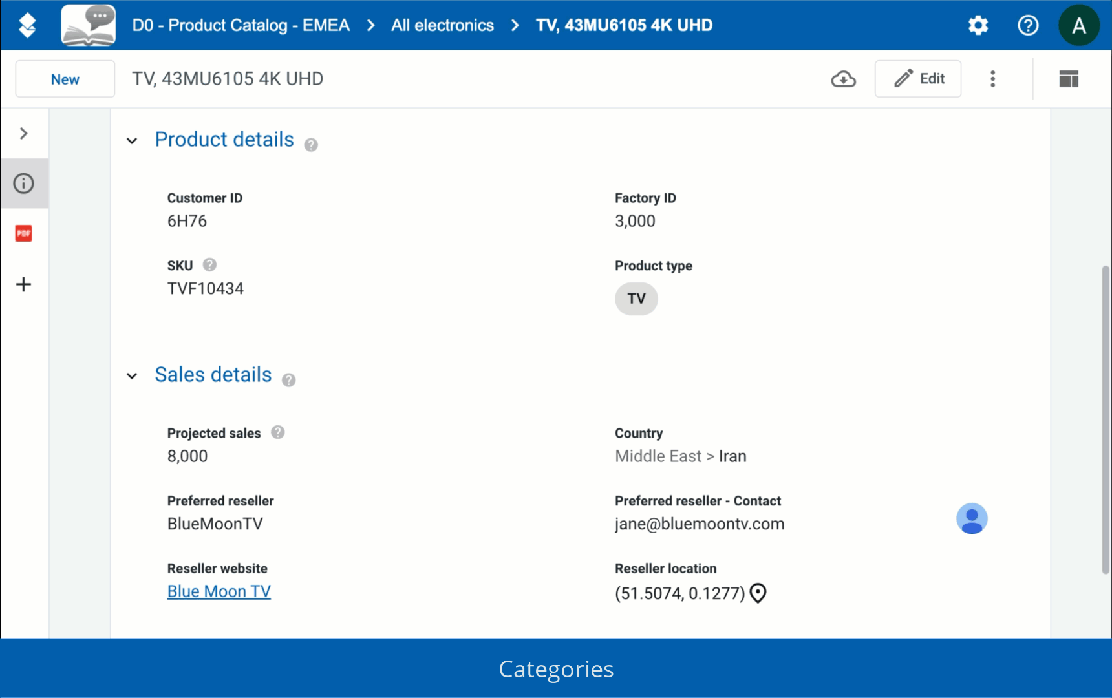
Task: Click the TV, 43MU6105 4K UHD breadcrumb
Action: click(x=625, y=25)
